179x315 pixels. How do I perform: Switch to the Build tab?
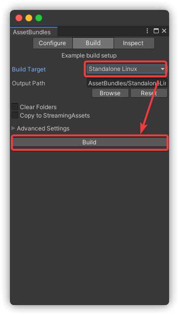click(93, 43)
